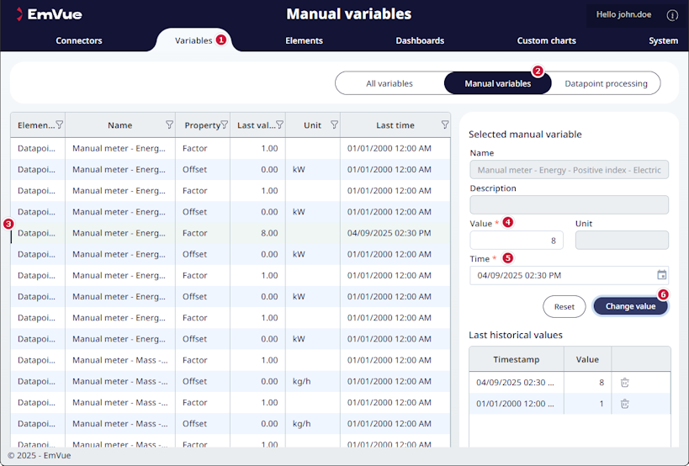Image resolution: width=689 pixels, height=466 pixels.
Task: Delete historical value 8 with trash icon
Action: (624, 383)
